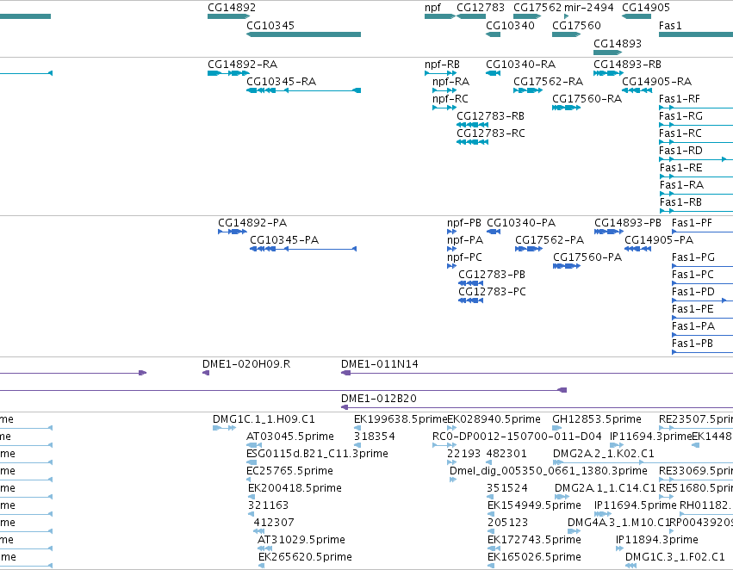Click transcript CG12783-RC
Screen dimensions: 733x570
[490, 133]
